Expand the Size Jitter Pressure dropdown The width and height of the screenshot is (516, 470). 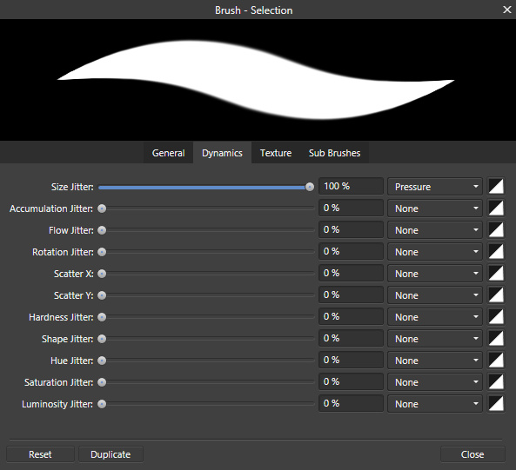click(435, 187)
